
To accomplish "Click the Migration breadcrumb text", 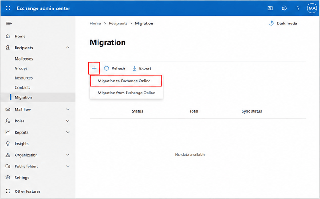I will [144, 24].
